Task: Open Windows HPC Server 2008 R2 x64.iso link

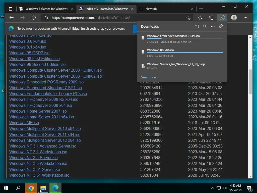Action: (x=44, y=99)
